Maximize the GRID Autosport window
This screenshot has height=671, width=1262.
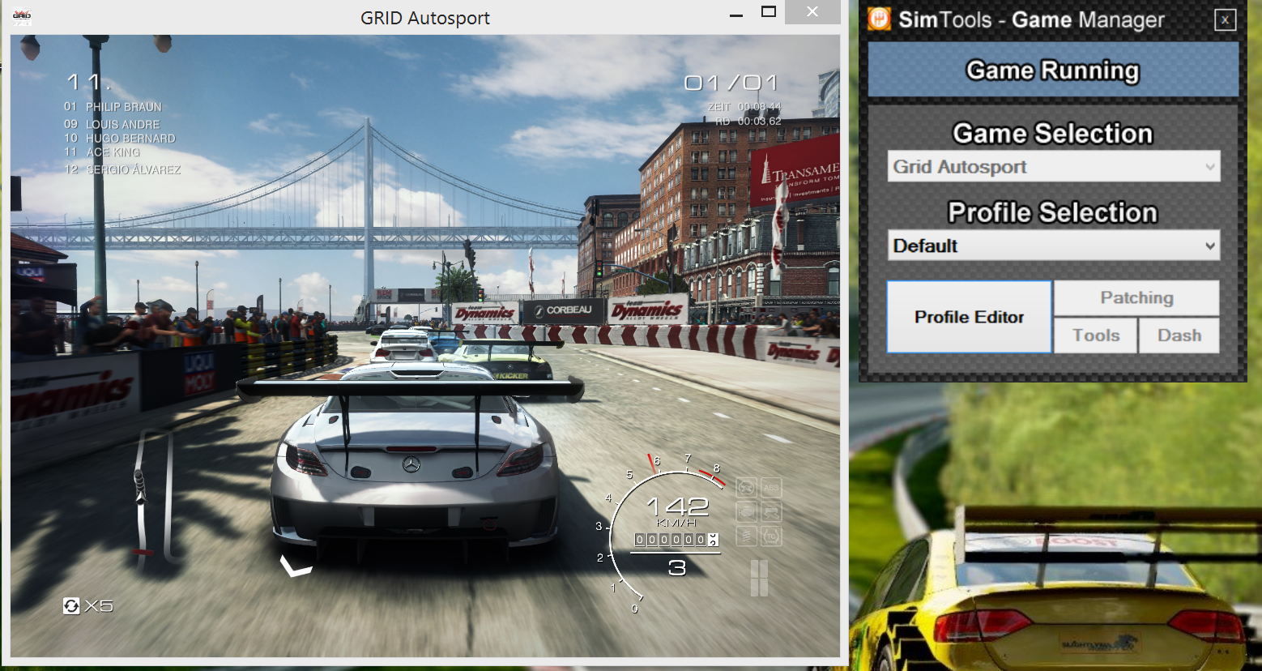pos(769,12)
